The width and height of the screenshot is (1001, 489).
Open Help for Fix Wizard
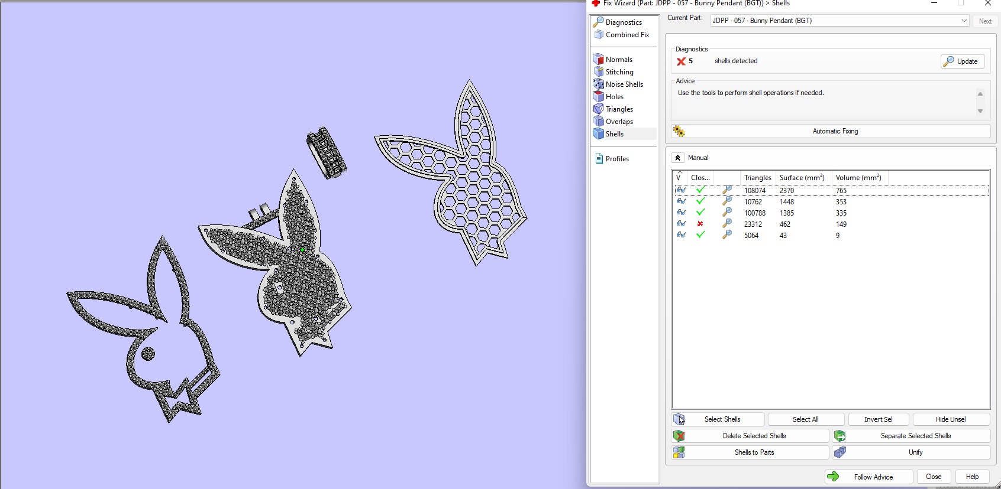tap(973, 477)
